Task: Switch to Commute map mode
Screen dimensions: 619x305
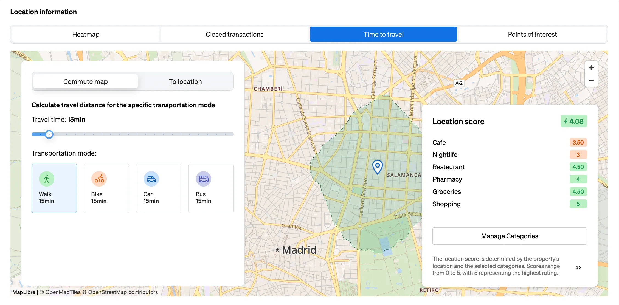Action: [x=85, y=81]
